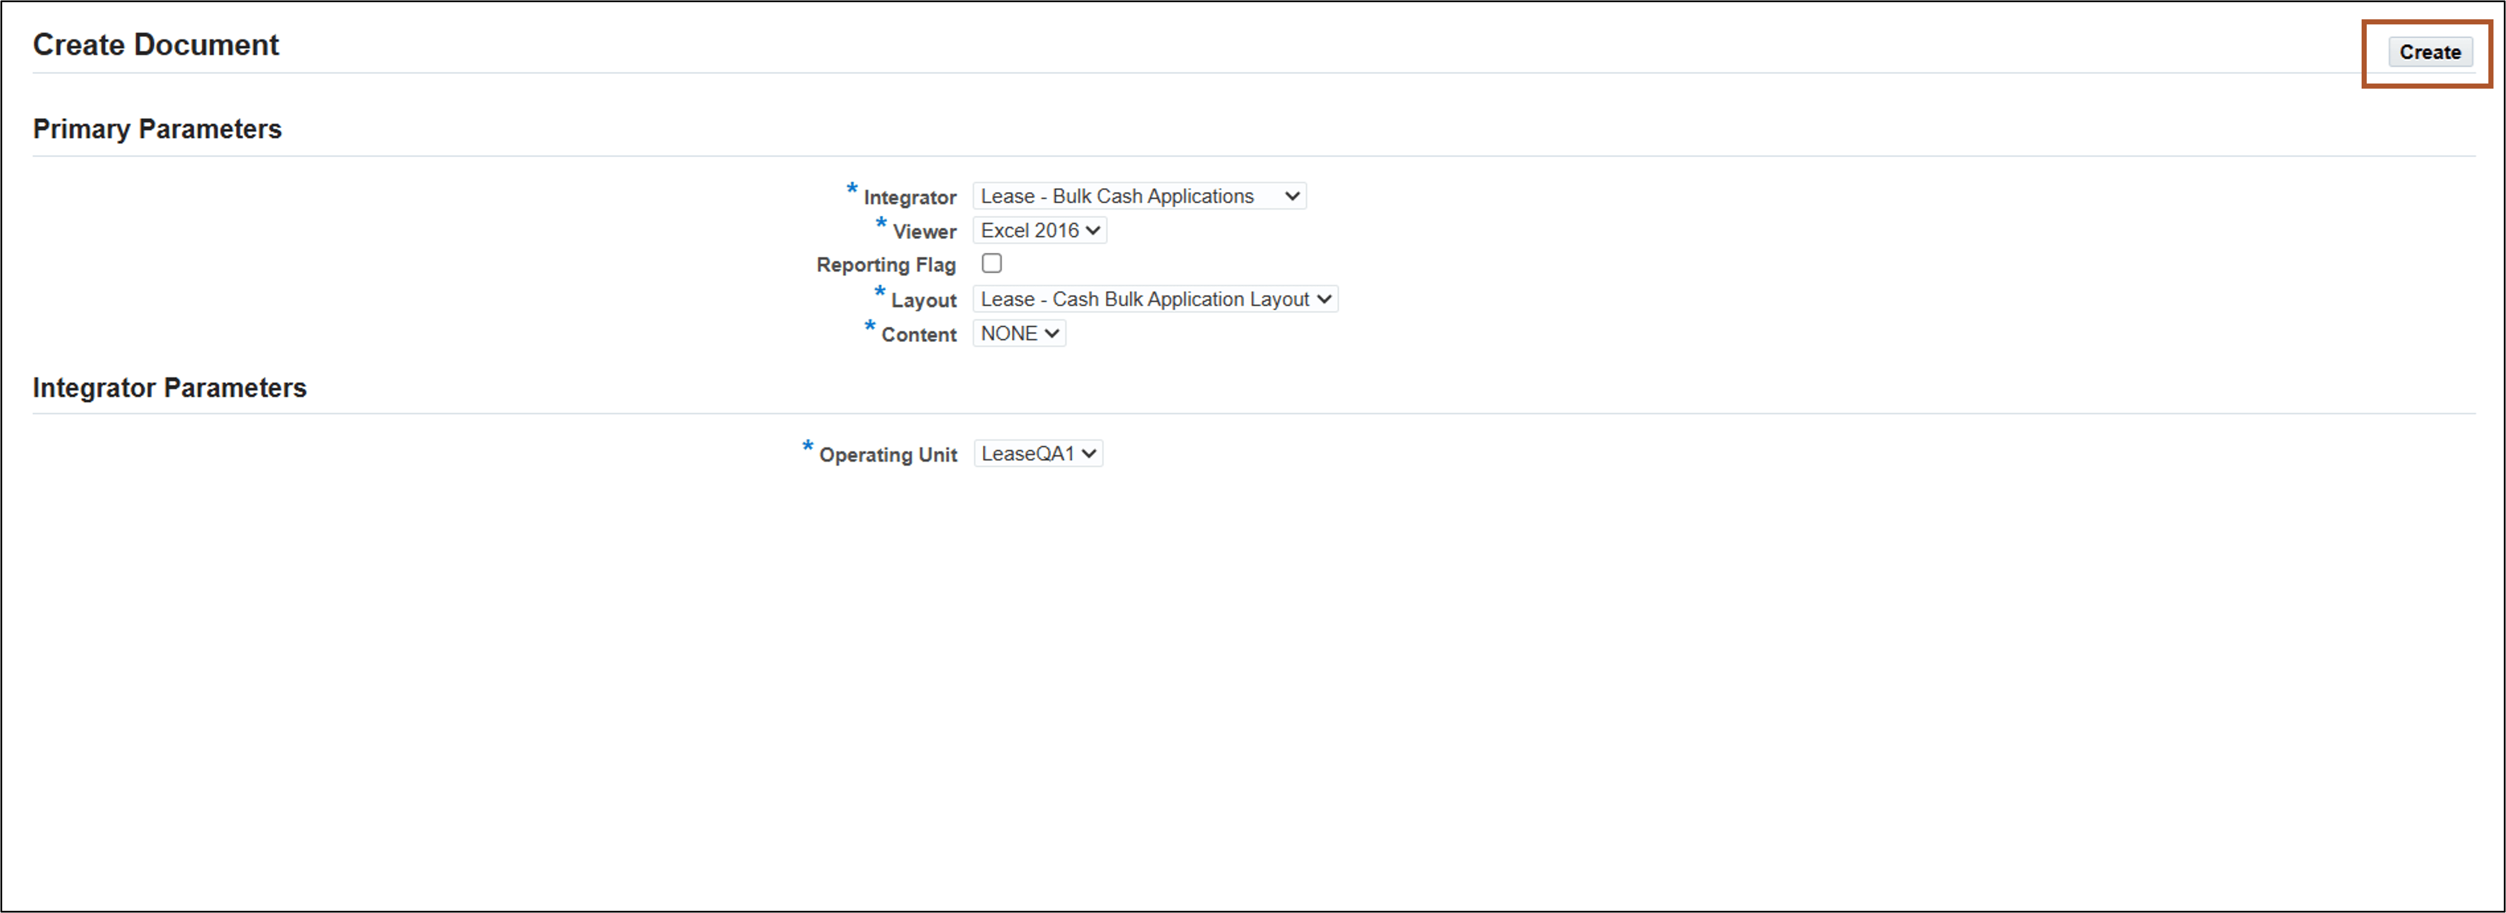Open the Operating Unit dropdown
The width and height of the screenshot is (2506, 913).
(1037, 452)
